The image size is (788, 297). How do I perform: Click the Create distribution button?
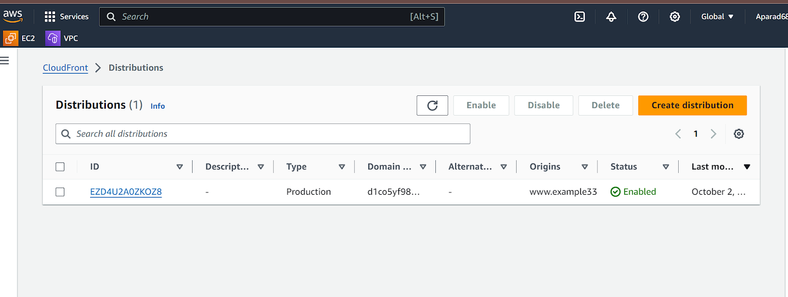point(692,105)
